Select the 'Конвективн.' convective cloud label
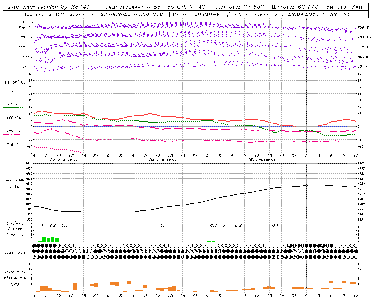Image resolution: width=373 pixels, height=298 pixels. 15,272
